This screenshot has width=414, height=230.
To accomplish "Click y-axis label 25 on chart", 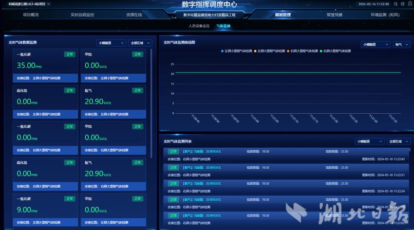I will pos(172,64).
